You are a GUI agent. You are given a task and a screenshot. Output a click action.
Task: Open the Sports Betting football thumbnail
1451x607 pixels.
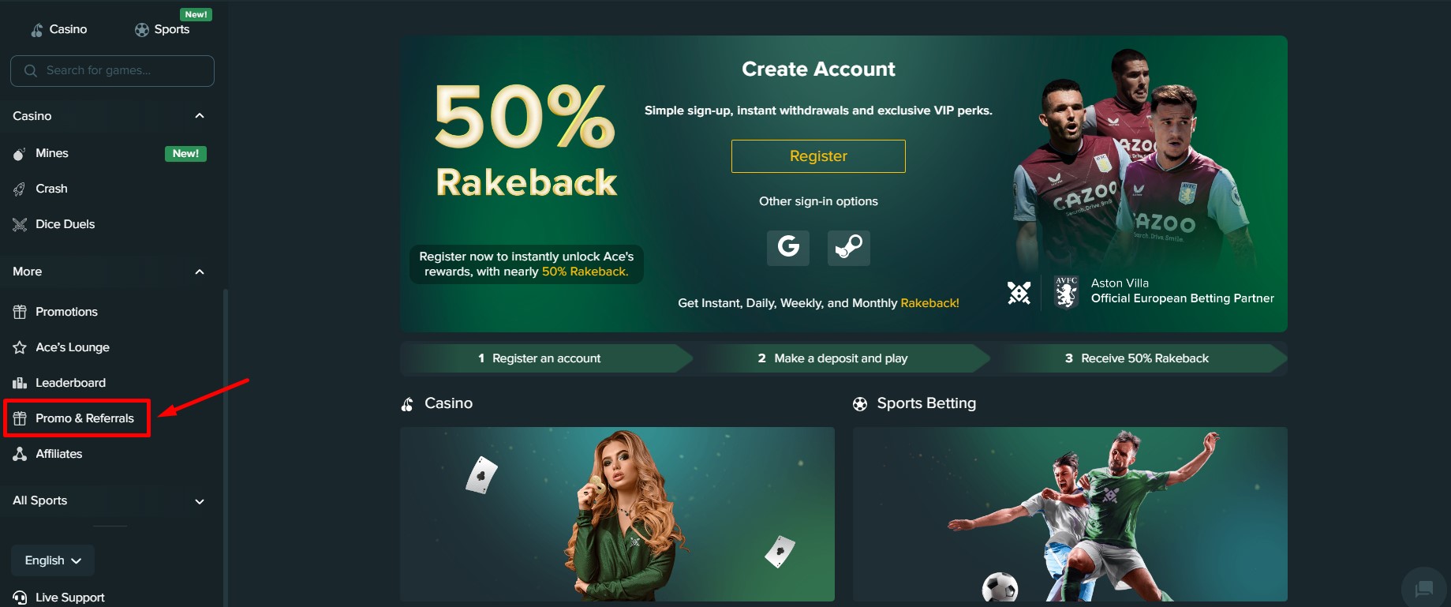pos(1070,515)
